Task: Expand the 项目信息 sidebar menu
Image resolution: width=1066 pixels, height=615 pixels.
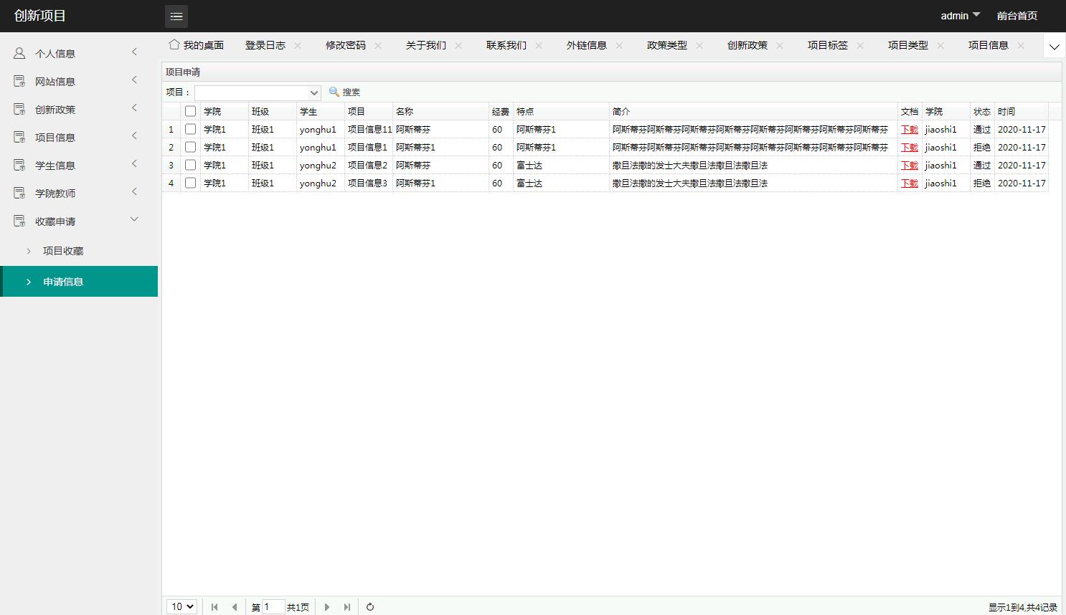Action: (134, 135)
